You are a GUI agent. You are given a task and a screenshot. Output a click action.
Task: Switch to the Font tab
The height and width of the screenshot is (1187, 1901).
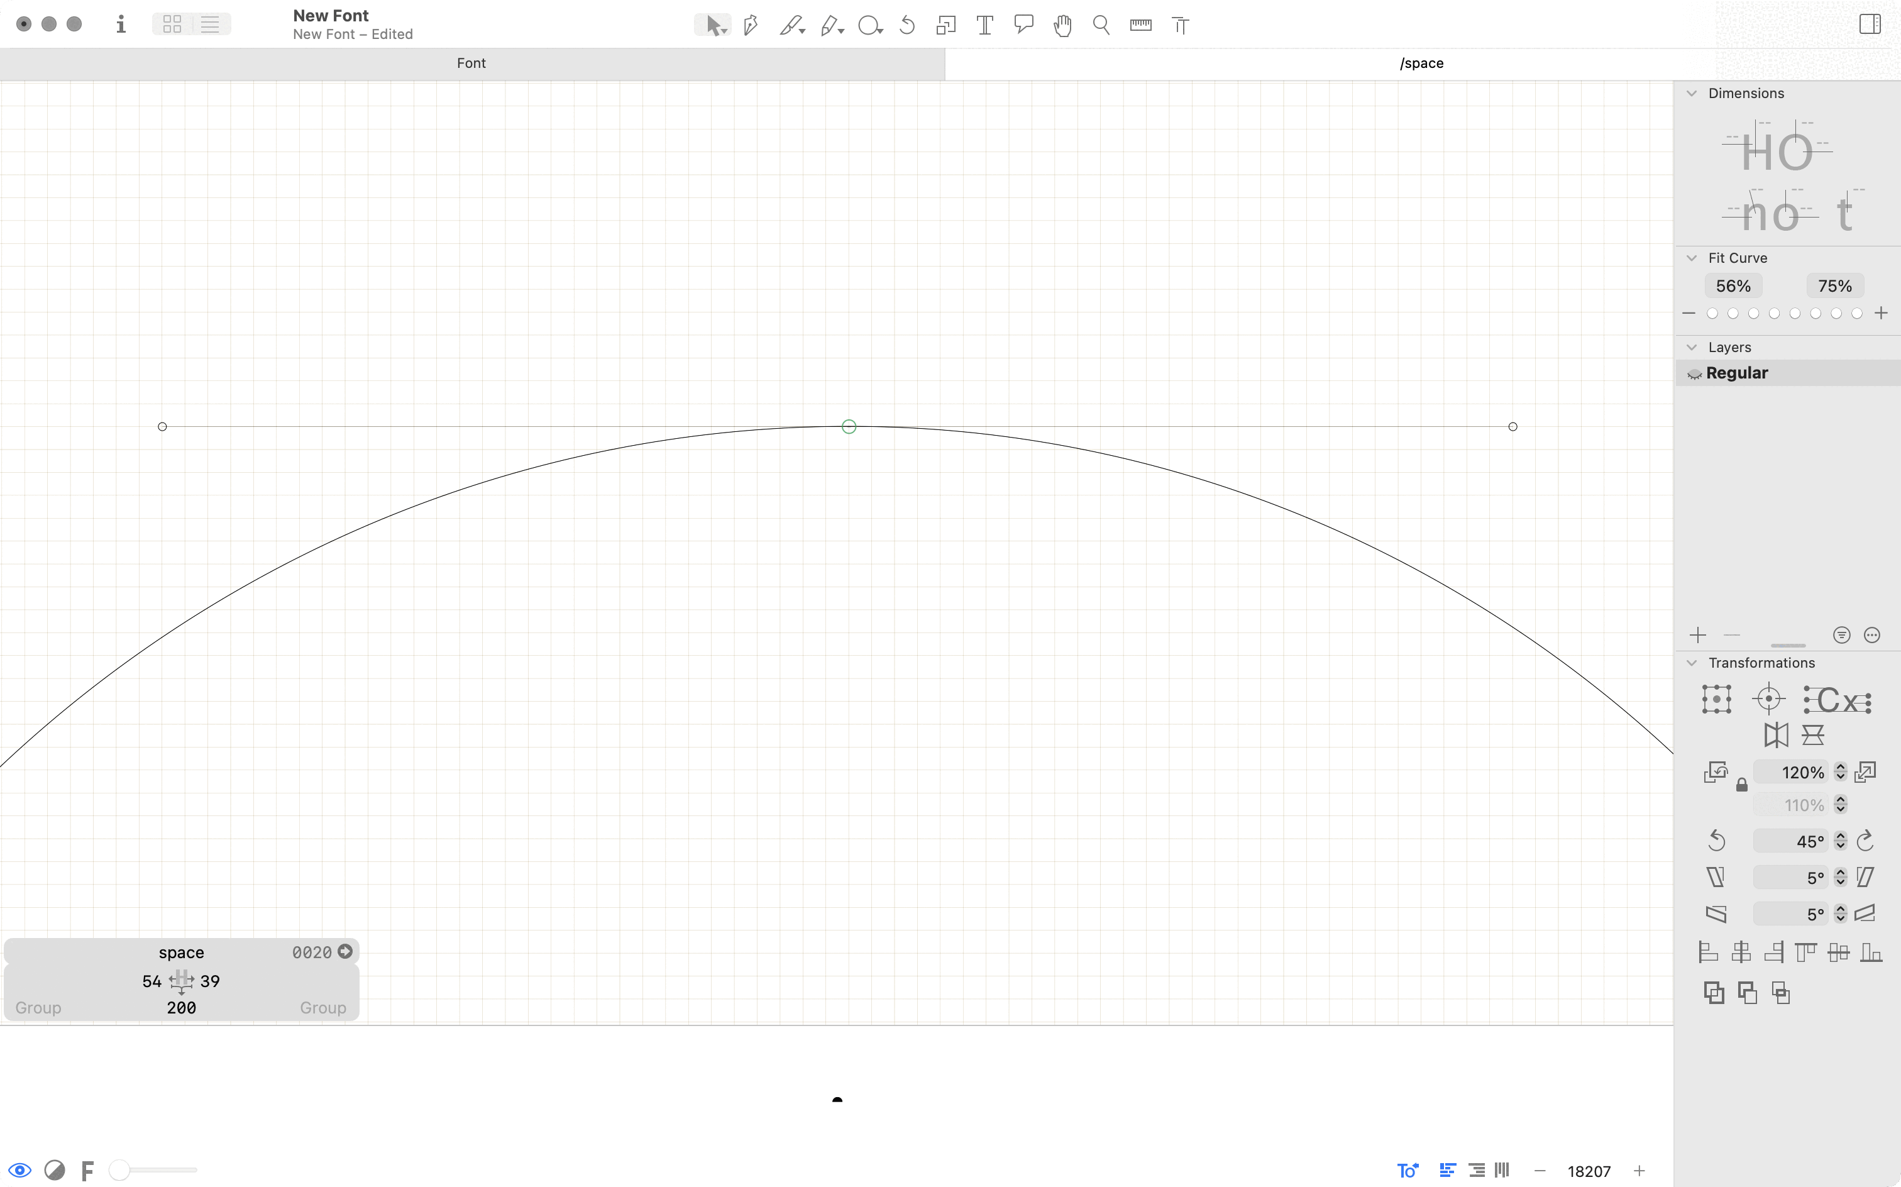tap(471, 63)
